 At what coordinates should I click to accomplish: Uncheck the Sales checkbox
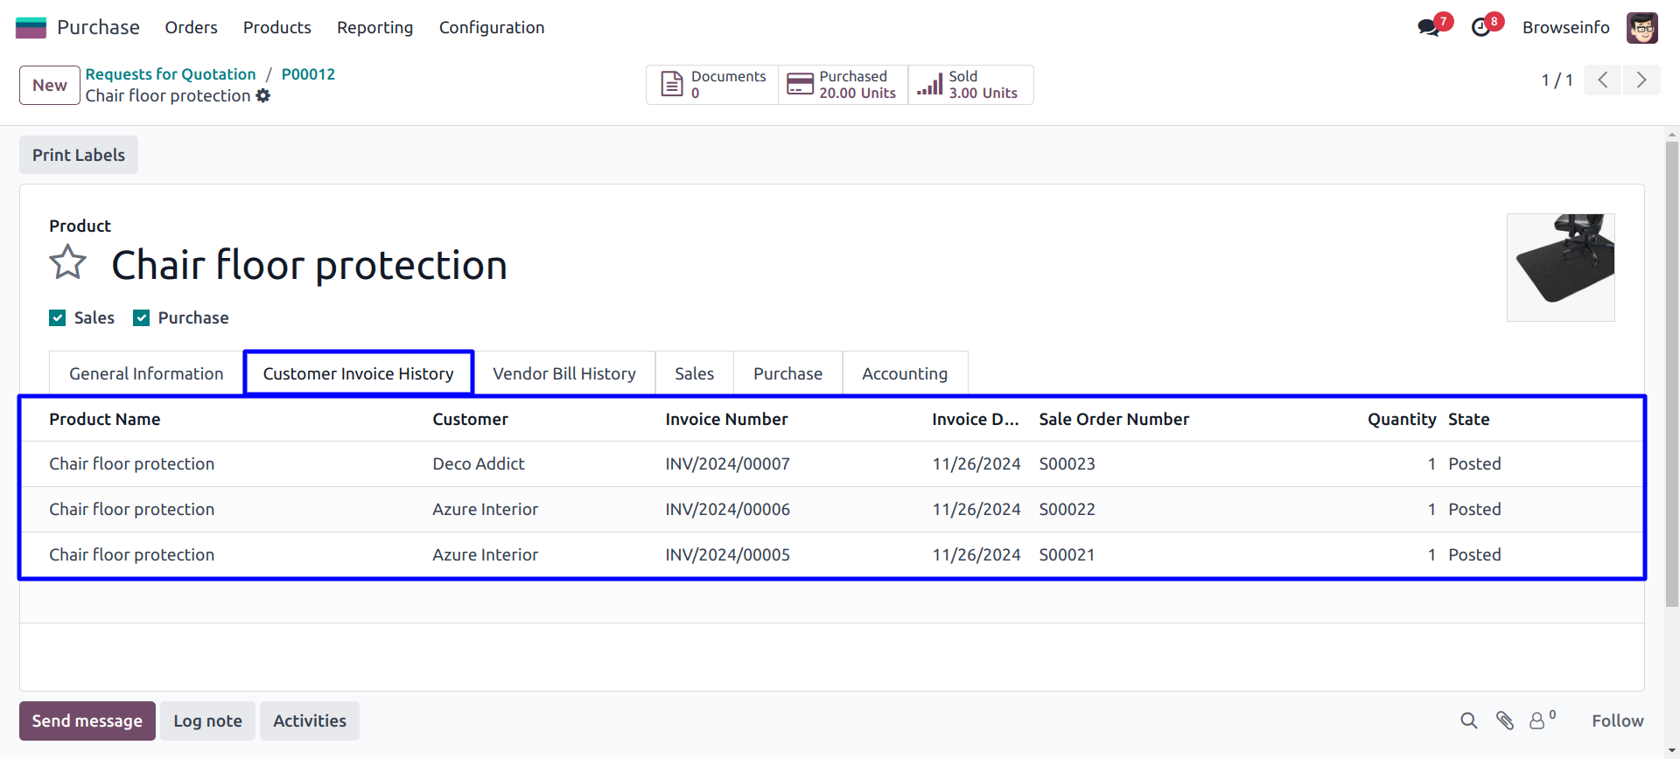[x=58, y=318]
